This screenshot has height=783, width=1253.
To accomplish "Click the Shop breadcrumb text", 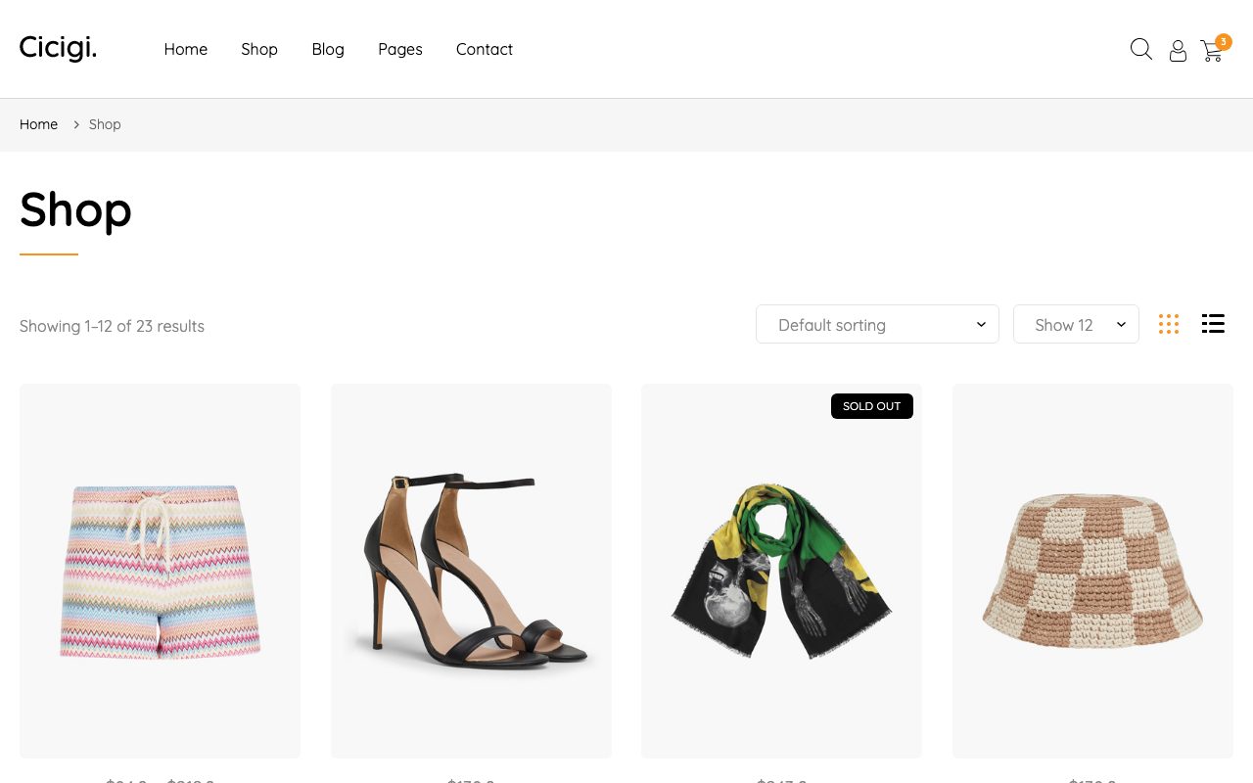I will [x=105, y=124].
